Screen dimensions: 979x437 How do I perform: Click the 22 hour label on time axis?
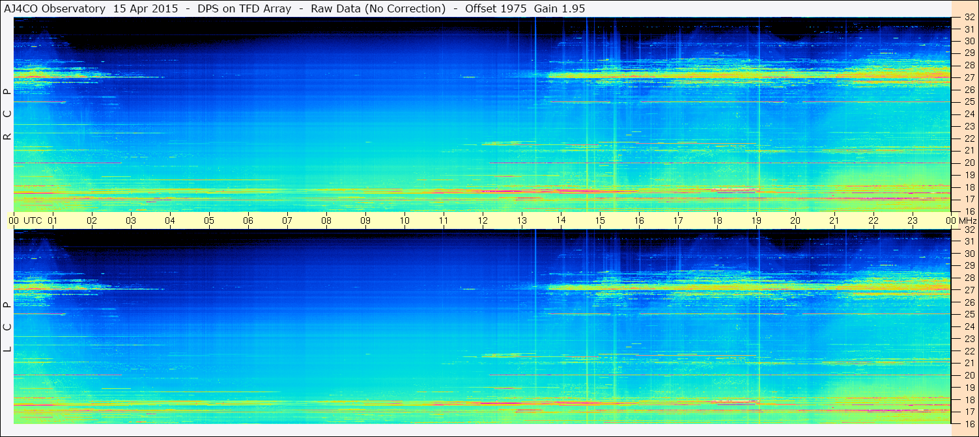tap(873, 220)
